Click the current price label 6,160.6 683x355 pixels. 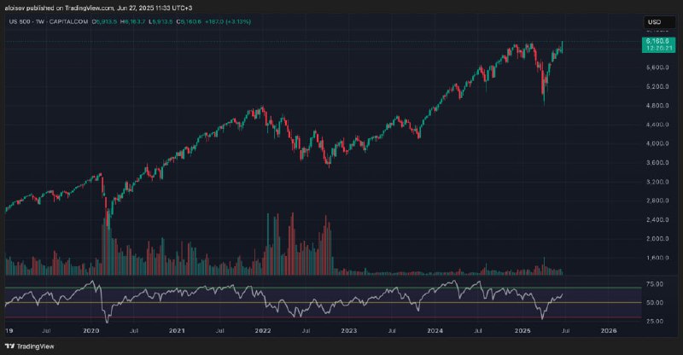658,41
